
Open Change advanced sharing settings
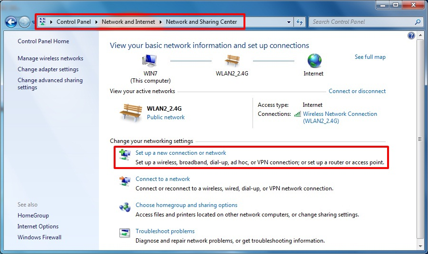pos(50,84)
